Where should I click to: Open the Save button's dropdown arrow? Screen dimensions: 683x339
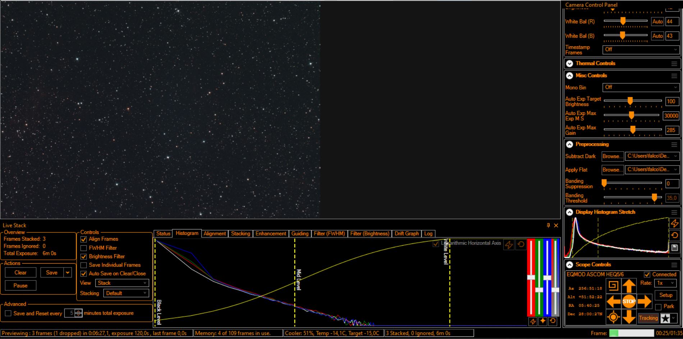pyautogui.click(x=68, y=273)
